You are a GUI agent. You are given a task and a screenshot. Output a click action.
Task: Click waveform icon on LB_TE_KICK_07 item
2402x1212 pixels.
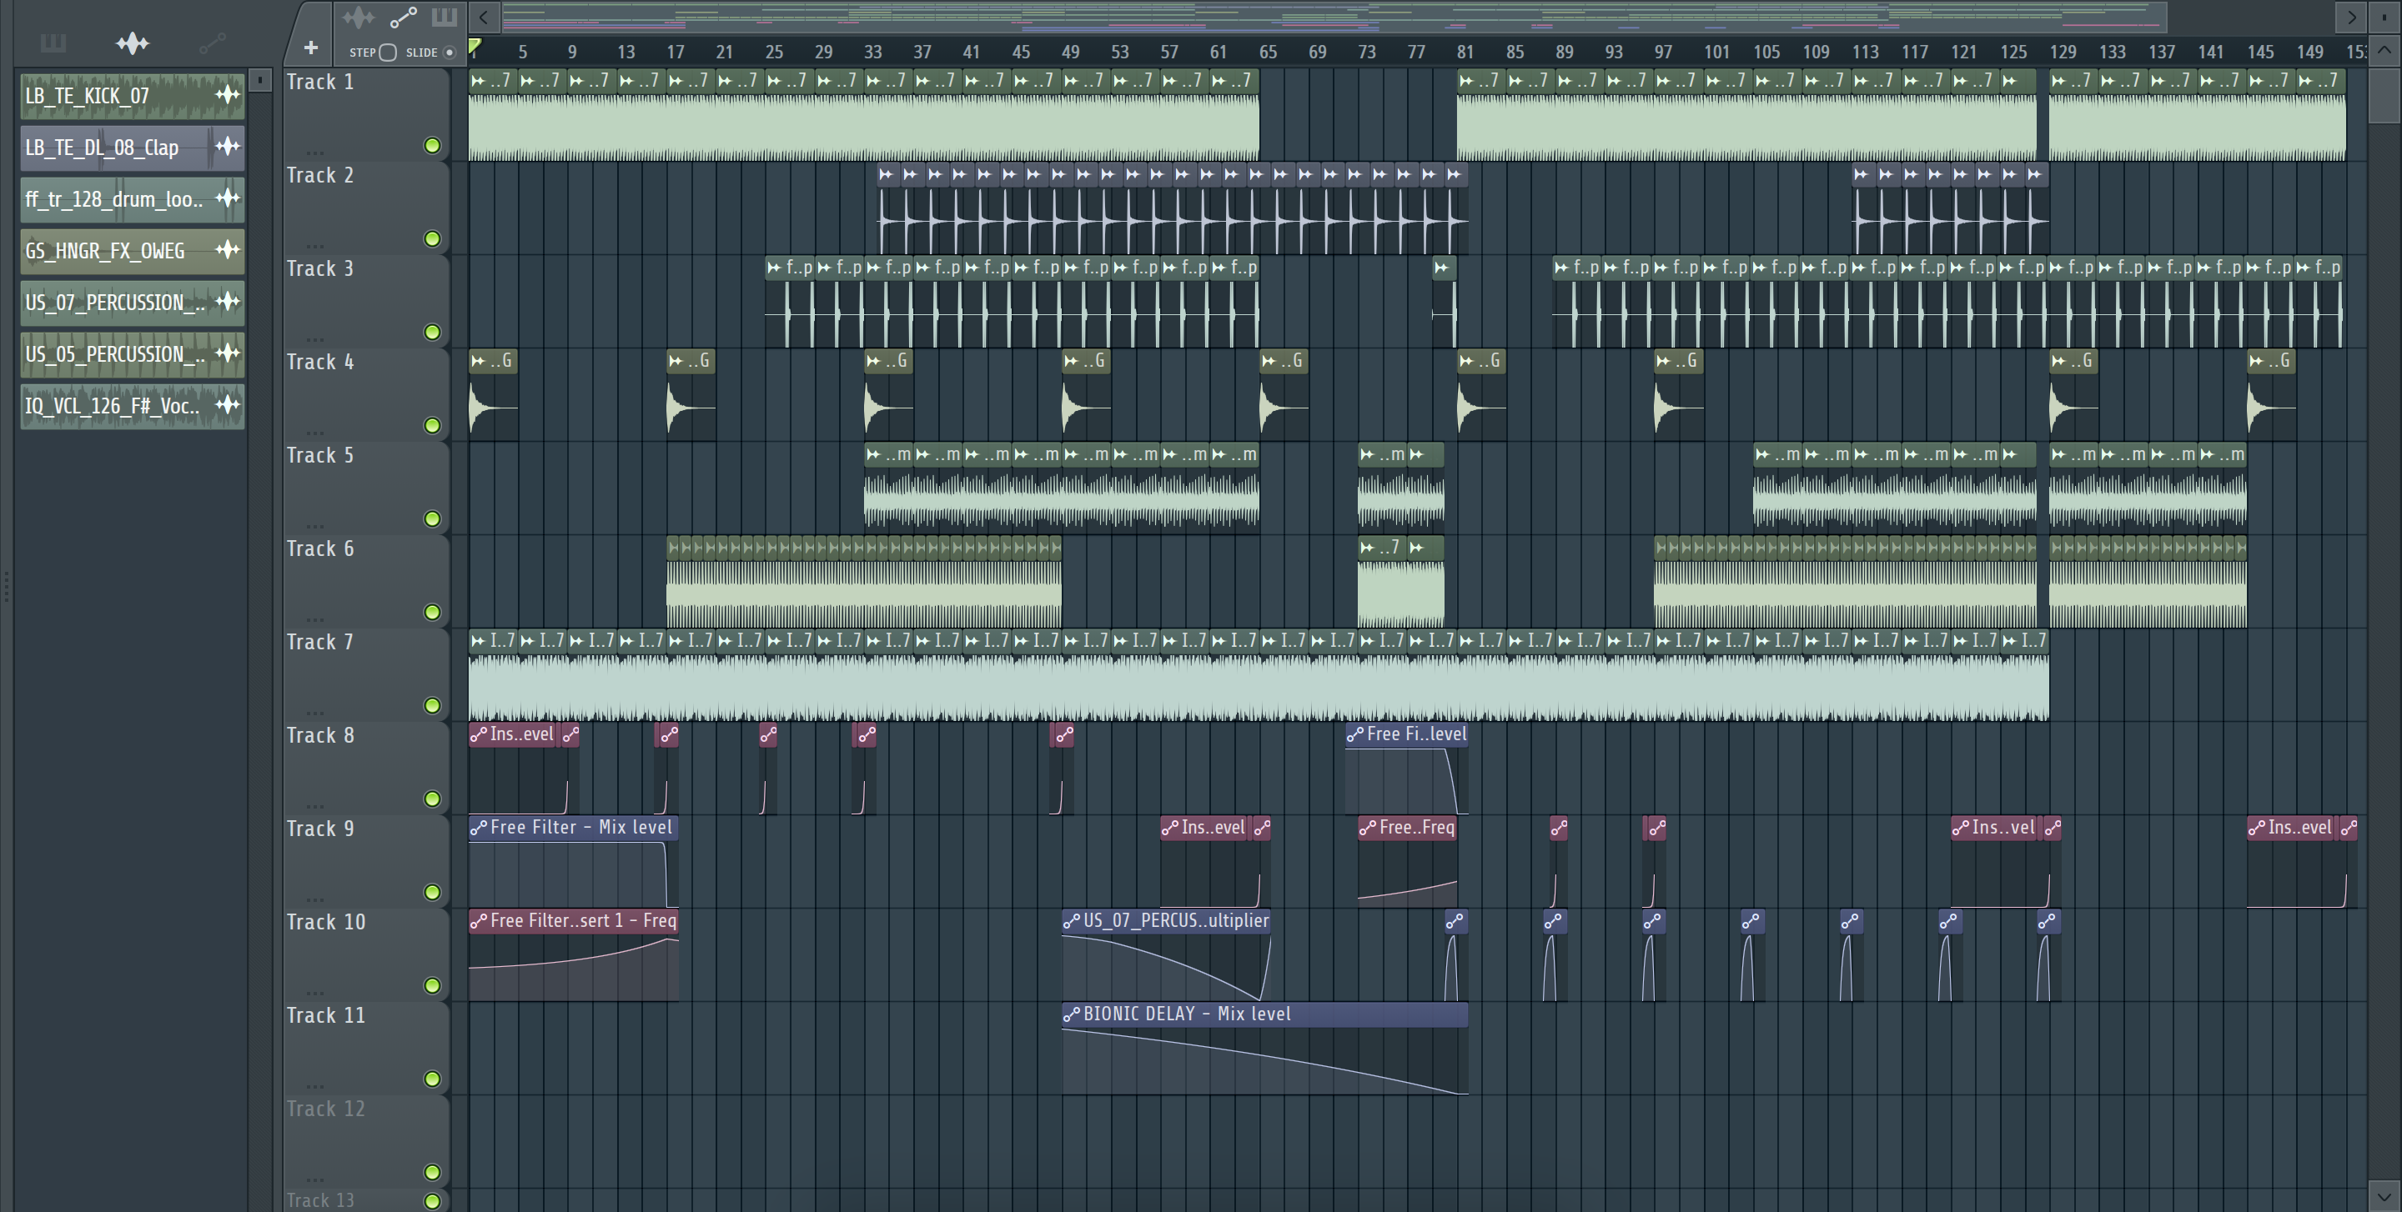pyautogui.click(x=228, y=94)
